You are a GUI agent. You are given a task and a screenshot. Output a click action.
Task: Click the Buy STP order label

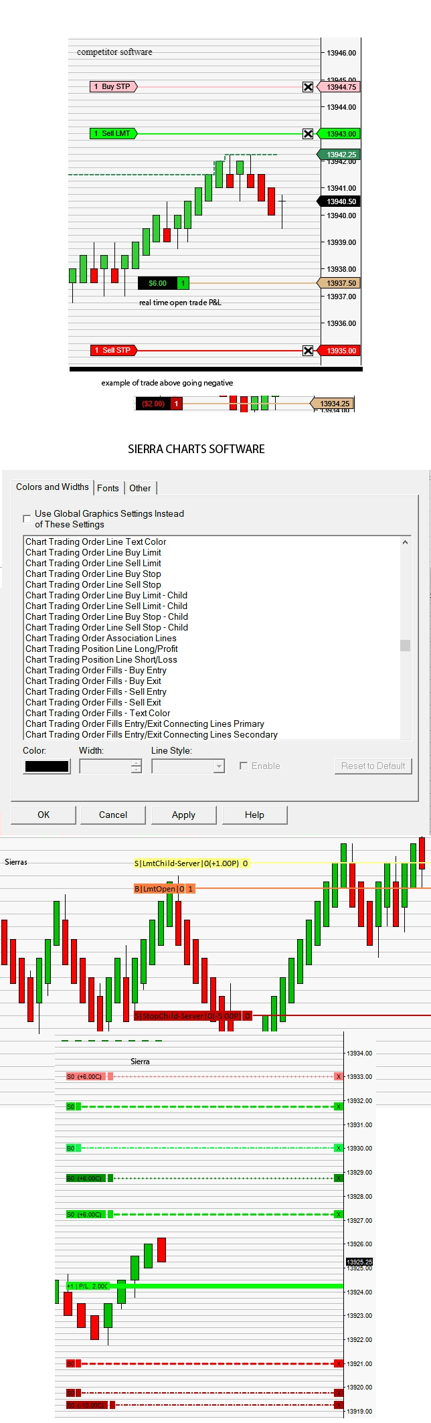coord(114,86)
